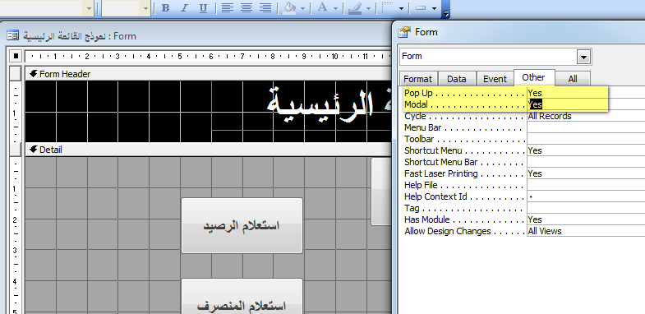Screen dimensions: 645x314
Task: Expand the Special Effect dropdown arrow
Action: point(434,8)
